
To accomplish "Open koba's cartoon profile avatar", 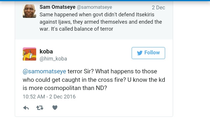I will pyautogui.click(x=29, y=54).
